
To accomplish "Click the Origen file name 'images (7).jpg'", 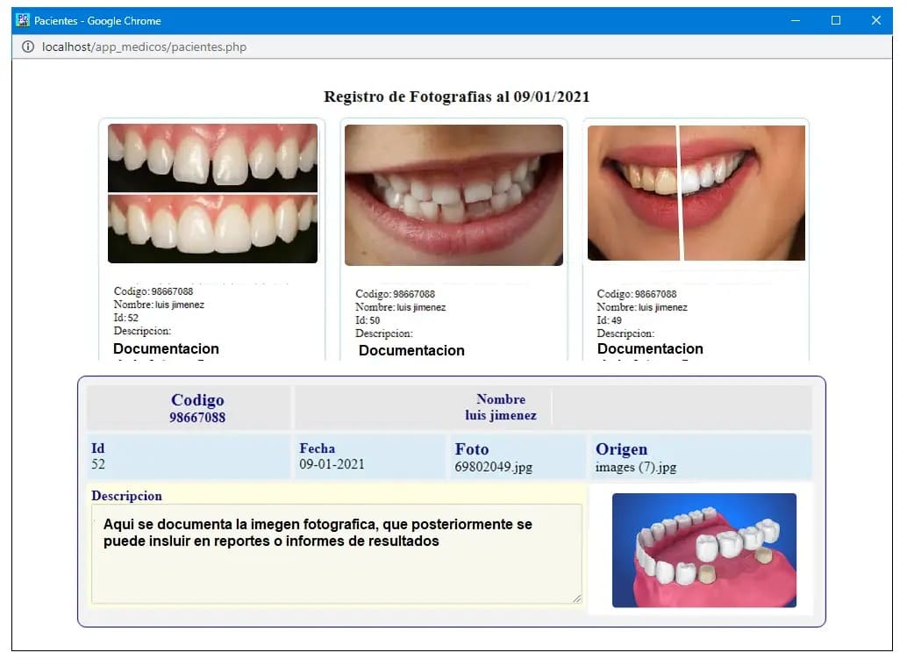I will (x=636, y=467).
